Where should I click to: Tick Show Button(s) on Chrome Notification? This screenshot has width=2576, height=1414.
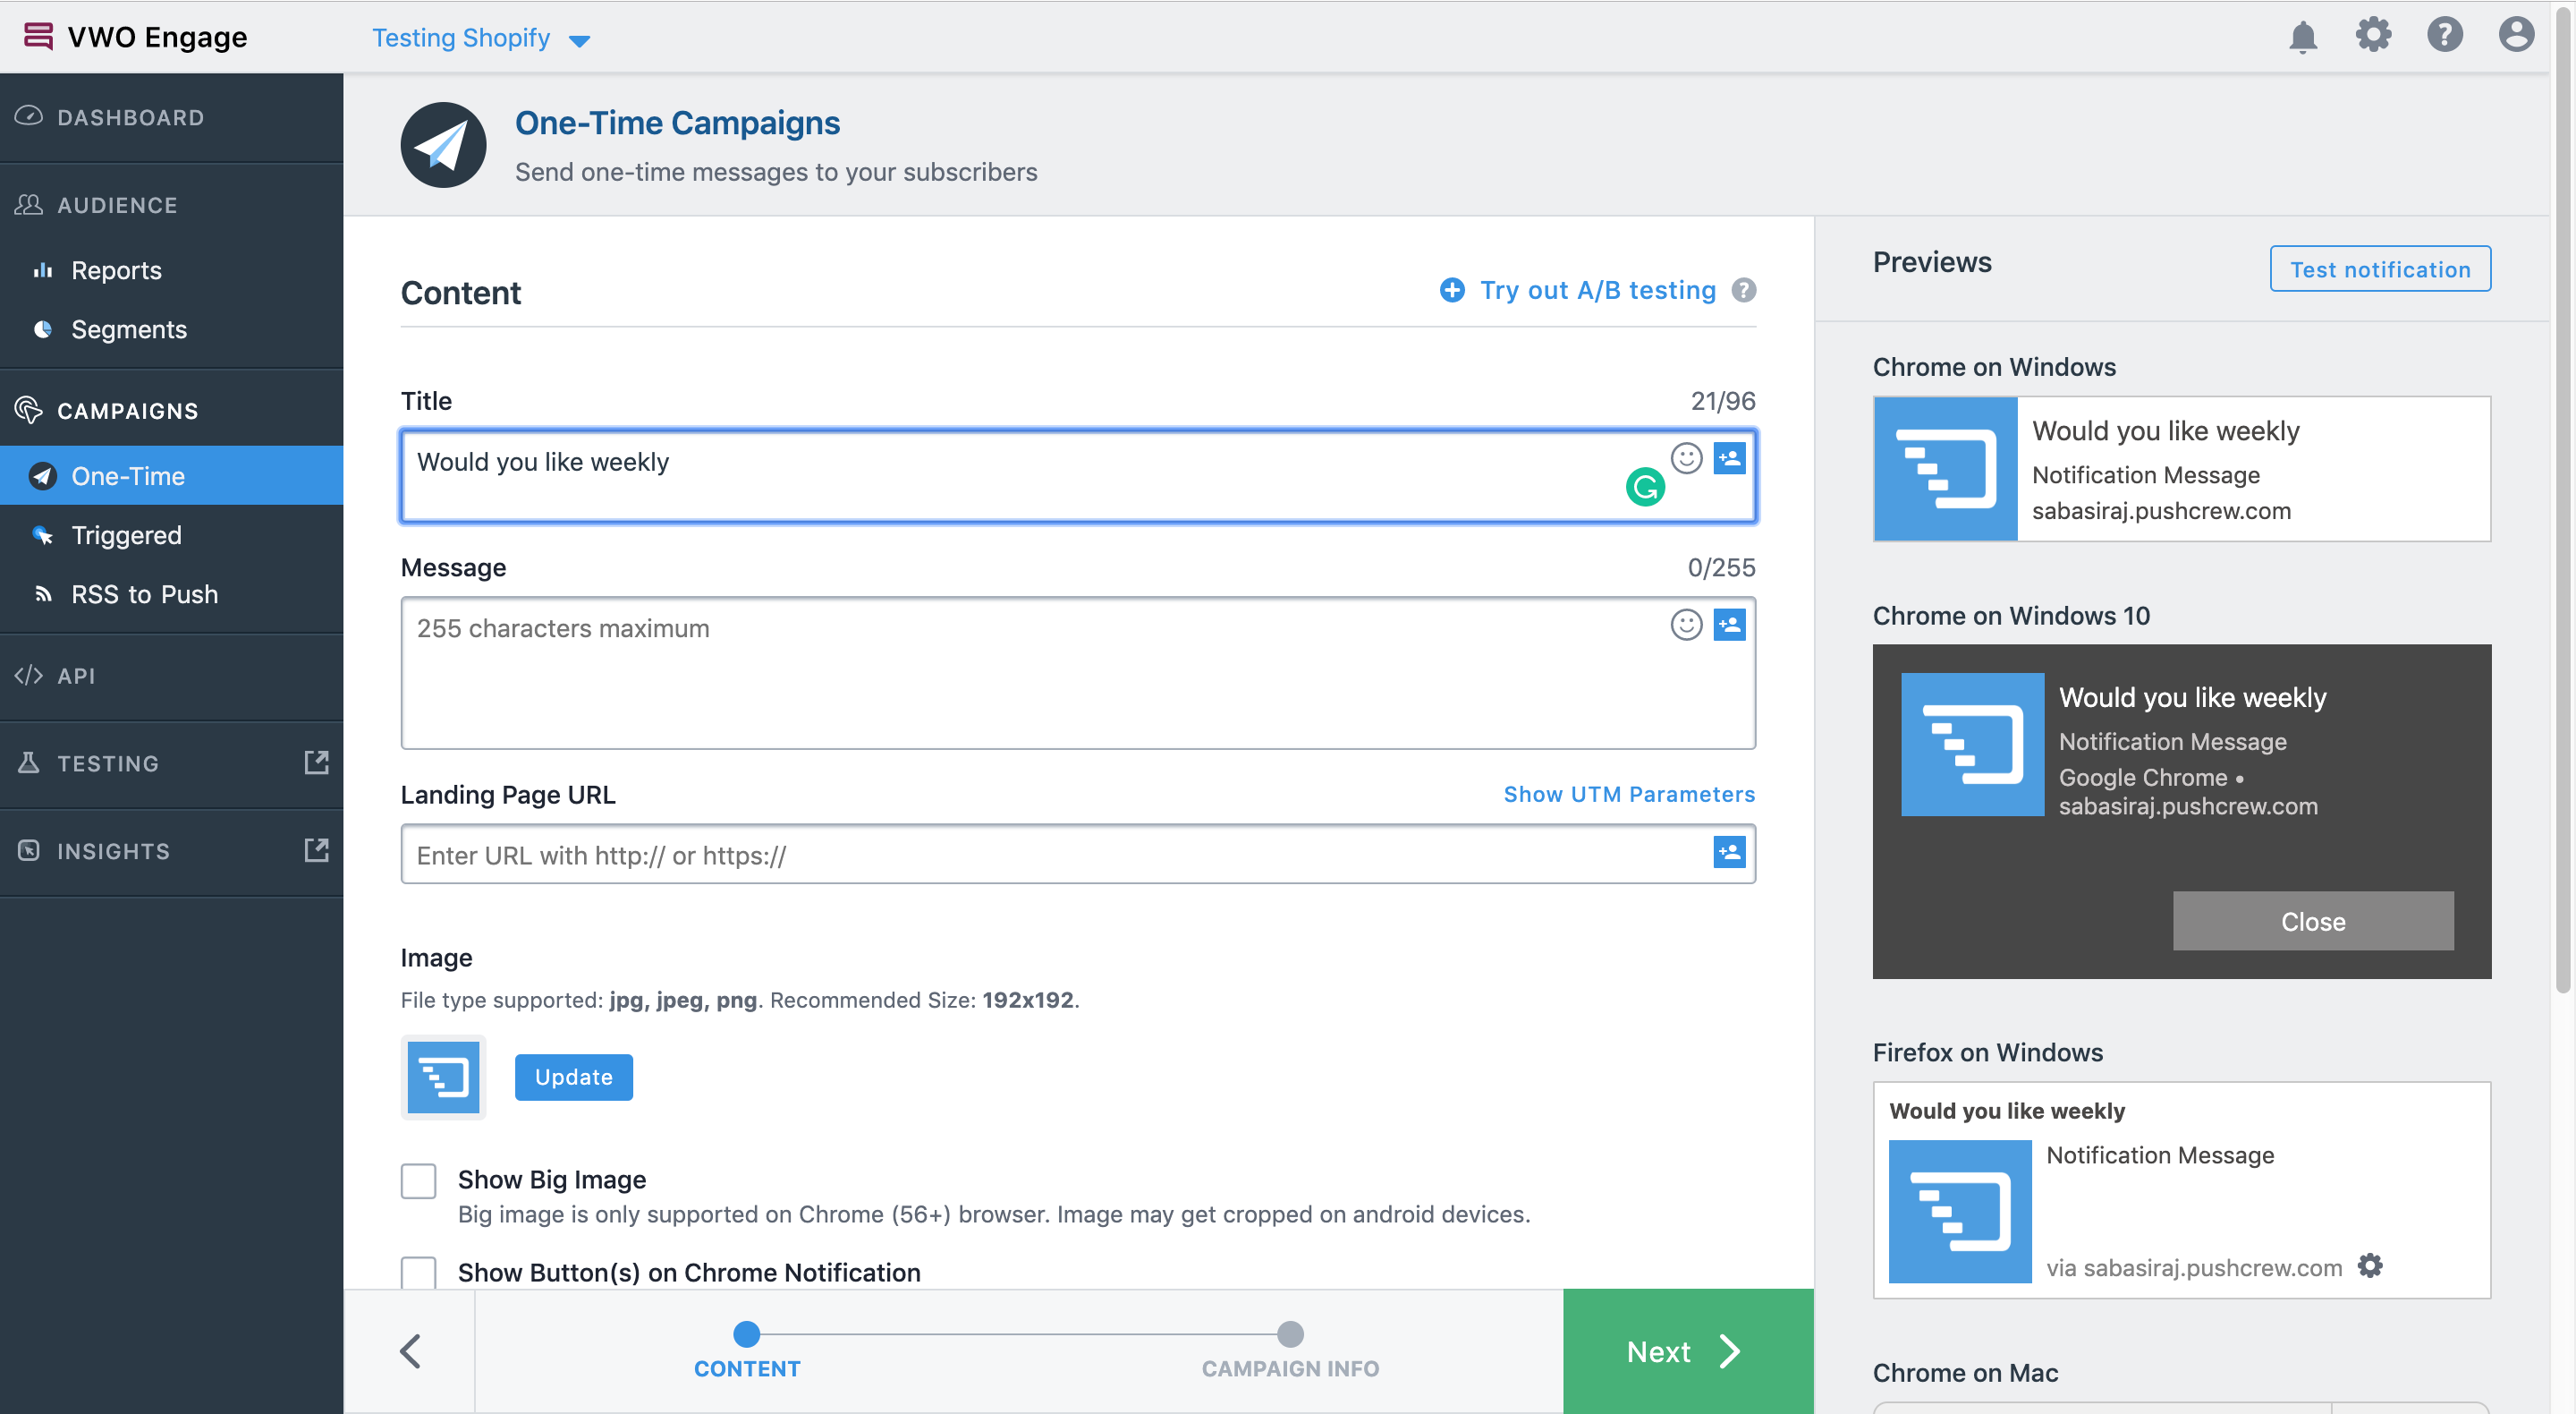tap(418, 1273)
